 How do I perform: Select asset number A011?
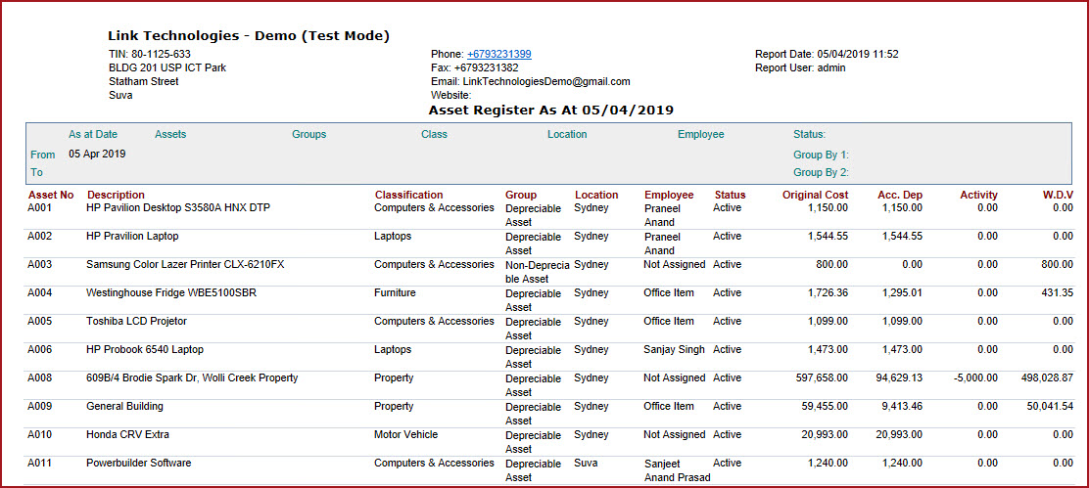coord(39,463)
